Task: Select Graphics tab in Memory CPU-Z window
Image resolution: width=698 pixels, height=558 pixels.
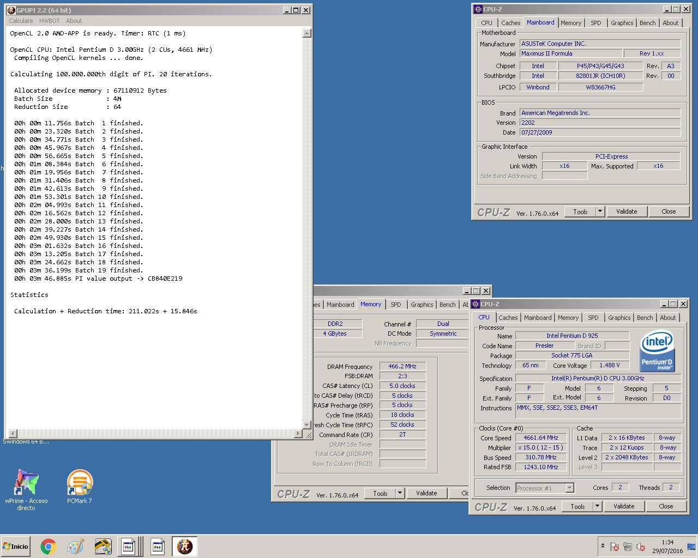Action: point(422,305)
